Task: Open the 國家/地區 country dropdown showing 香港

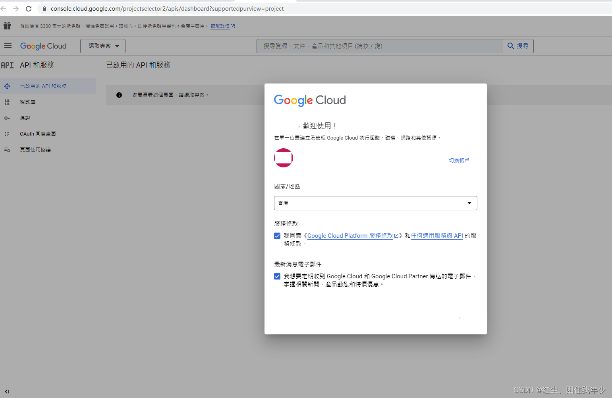Action: (x=376, y=203)
